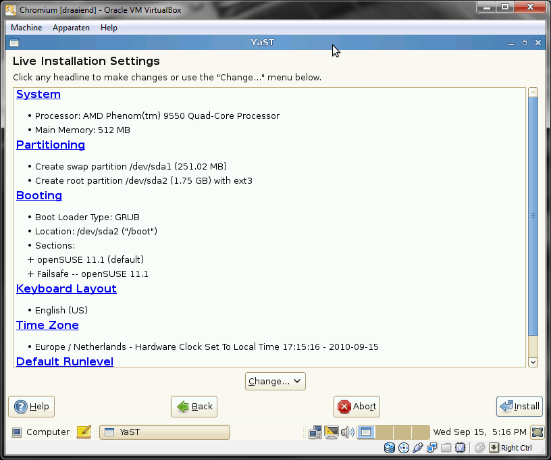
Task: Open the Machine menu in VirtualBox
Action: (26, 28)
